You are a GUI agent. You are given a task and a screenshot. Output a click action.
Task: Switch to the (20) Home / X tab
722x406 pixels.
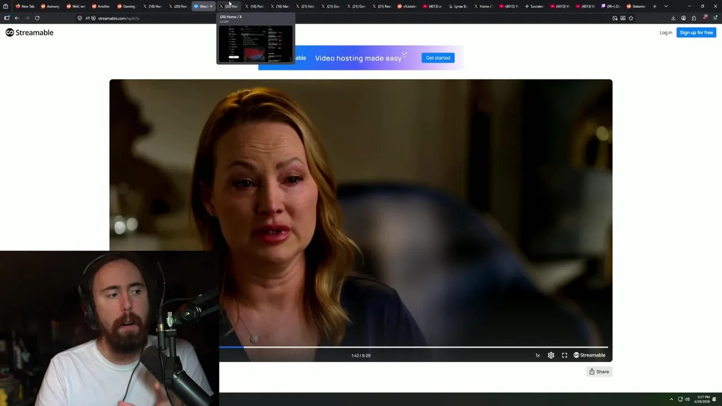228,6
